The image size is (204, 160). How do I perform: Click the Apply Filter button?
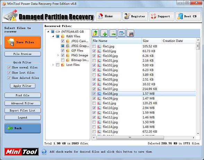pyautogui.click(x=23, y=86)
